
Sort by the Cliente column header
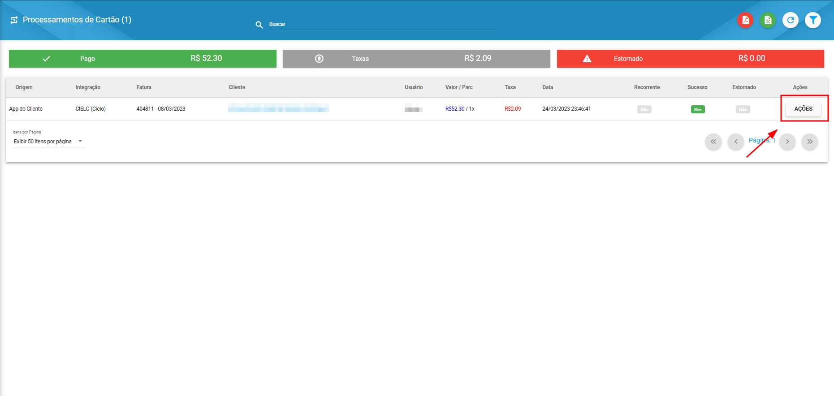[x=237, y=87]
